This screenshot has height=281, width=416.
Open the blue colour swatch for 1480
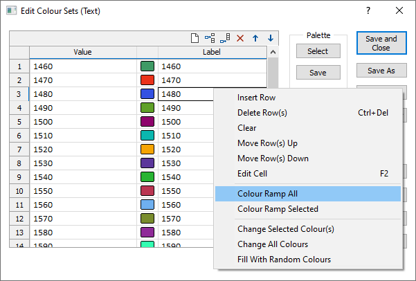click(147, 94)
